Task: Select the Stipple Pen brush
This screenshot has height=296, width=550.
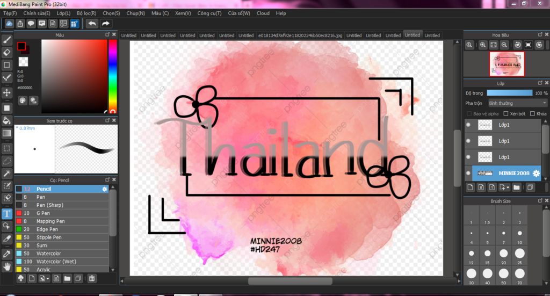Action: click(62, 237)
